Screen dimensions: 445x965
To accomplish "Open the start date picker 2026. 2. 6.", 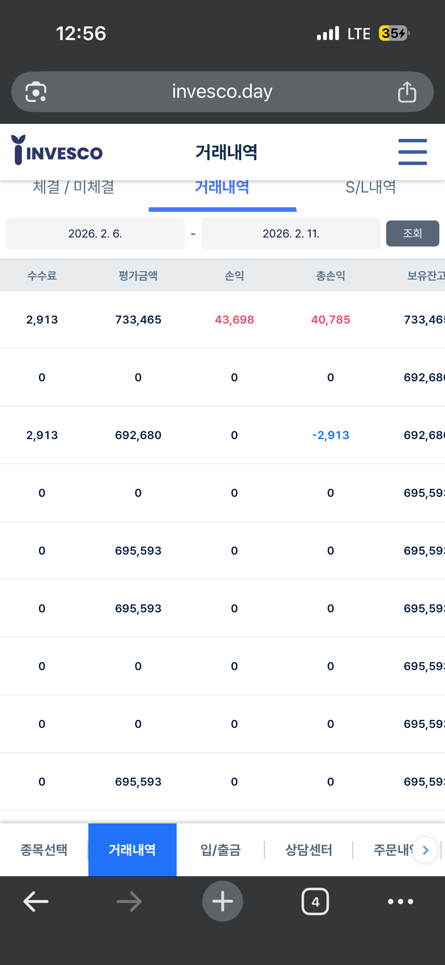I will (x=95, y=233).
